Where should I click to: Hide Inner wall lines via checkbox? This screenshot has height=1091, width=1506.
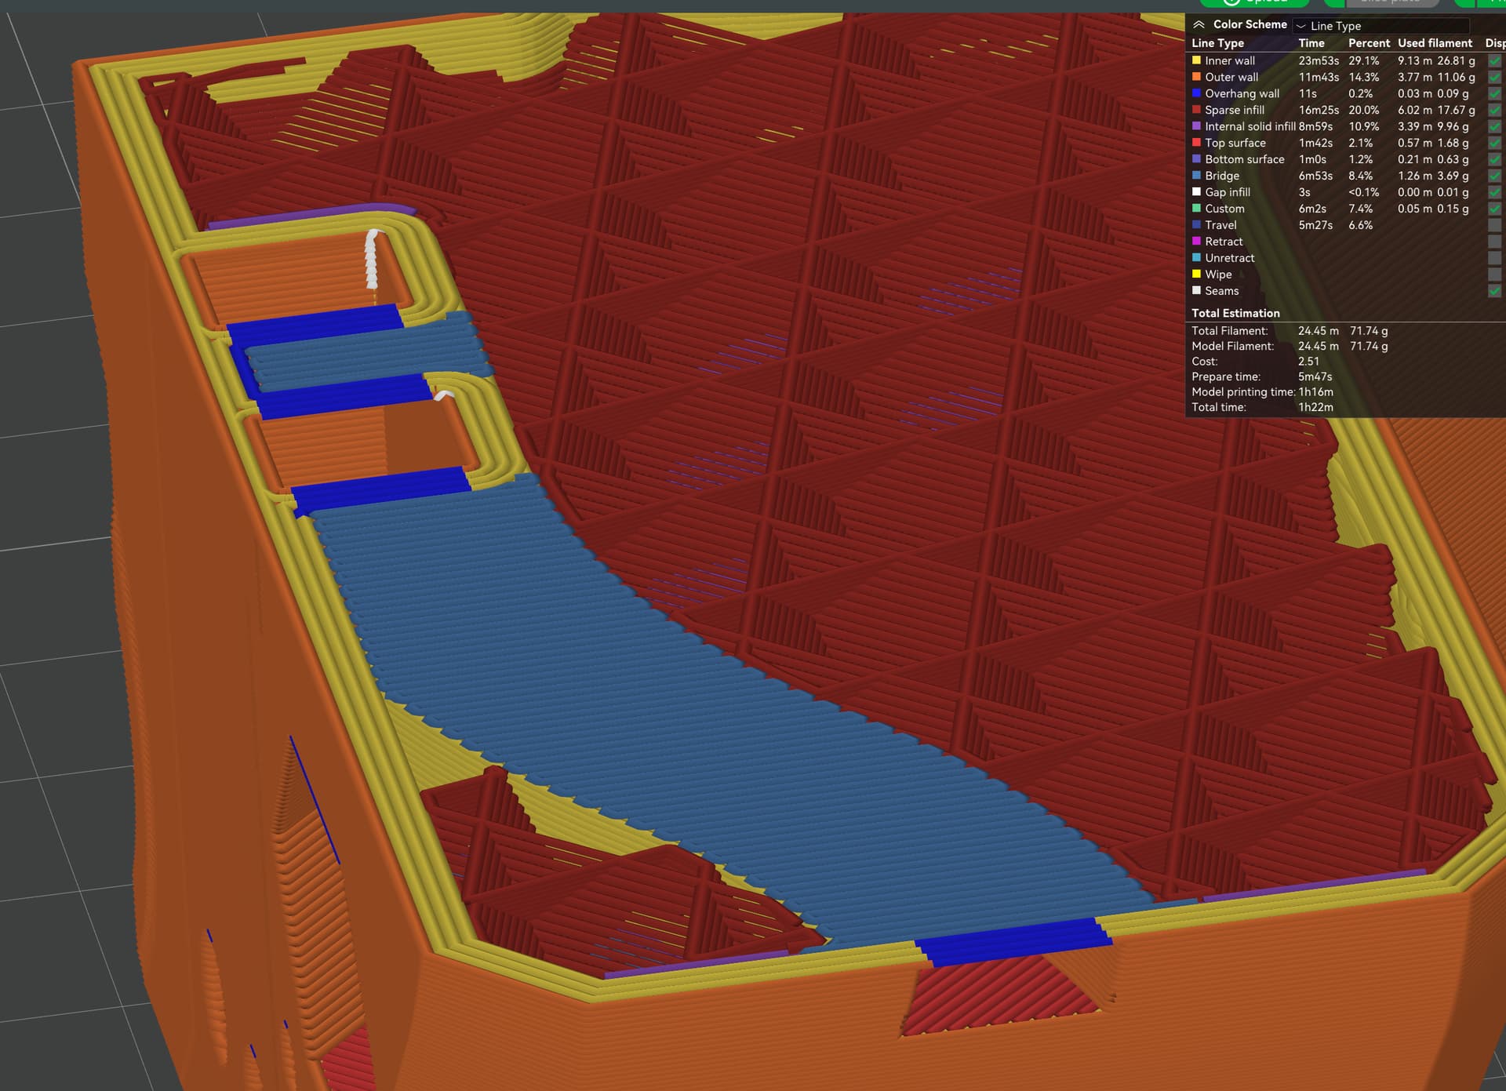coord(1494,61)
